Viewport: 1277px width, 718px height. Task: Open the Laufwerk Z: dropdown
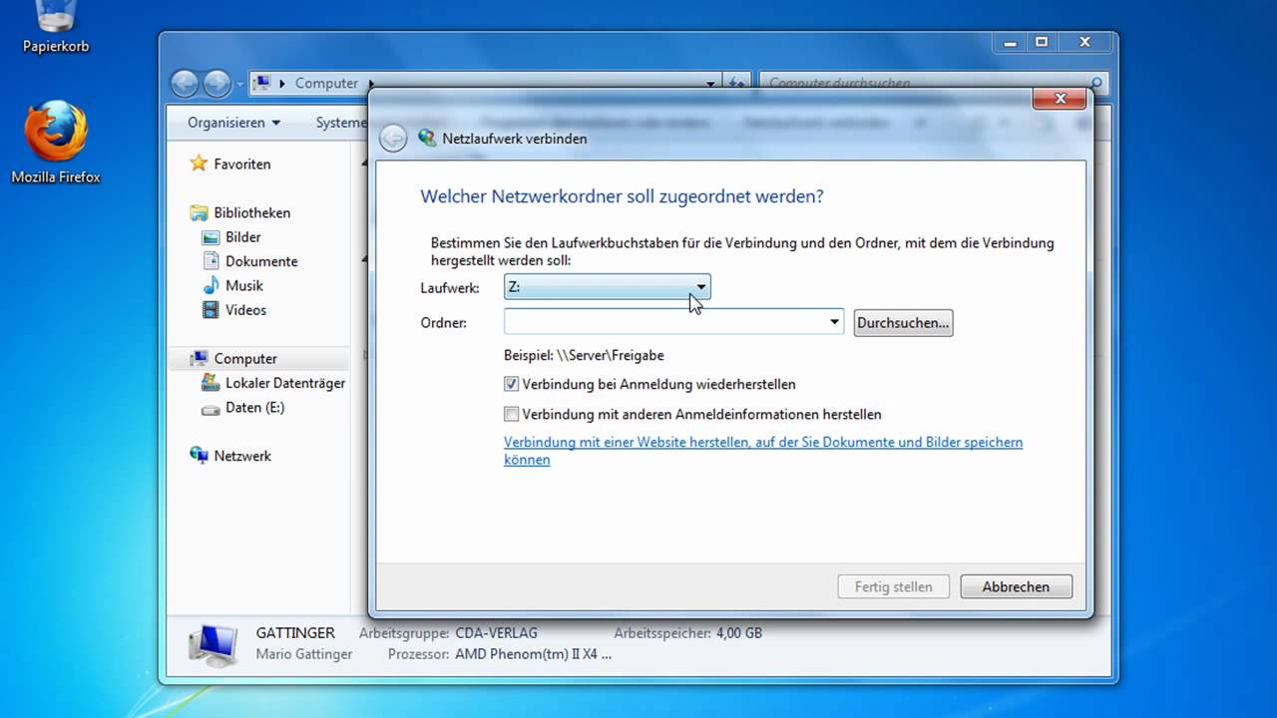click(x=608, y=287)
